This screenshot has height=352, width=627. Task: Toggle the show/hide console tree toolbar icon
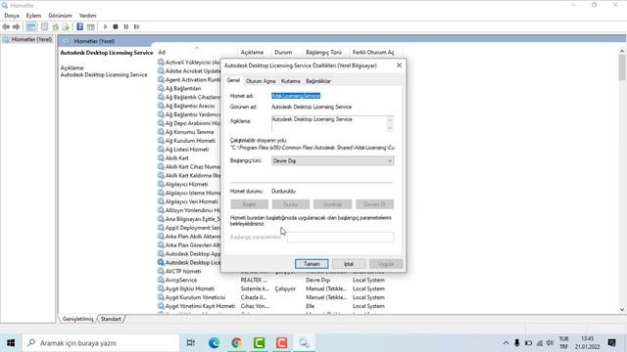tap(31, 26)
